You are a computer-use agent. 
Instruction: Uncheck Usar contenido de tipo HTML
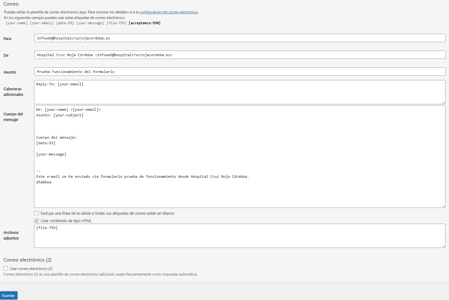pyautogui.click(x=37, y=221)
